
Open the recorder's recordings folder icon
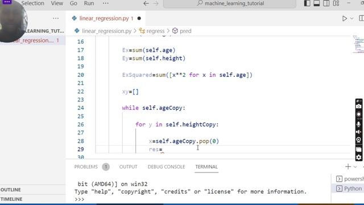pyautogui.click(x=359, y=149)
